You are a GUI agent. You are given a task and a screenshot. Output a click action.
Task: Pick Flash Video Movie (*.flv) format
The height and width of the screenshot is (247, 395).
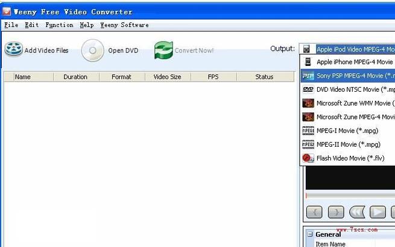pyautogui.click(x=347, y=158)
